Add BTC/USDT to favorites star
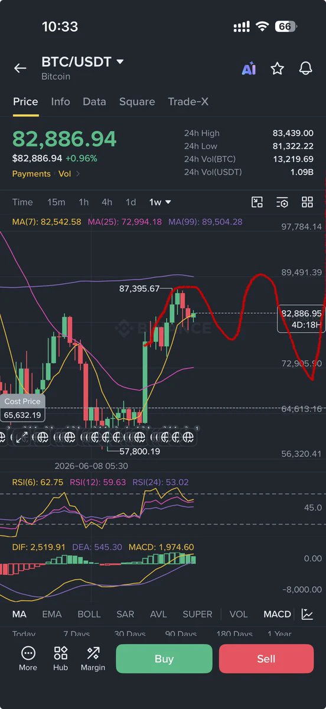 (x=277, y=69)
